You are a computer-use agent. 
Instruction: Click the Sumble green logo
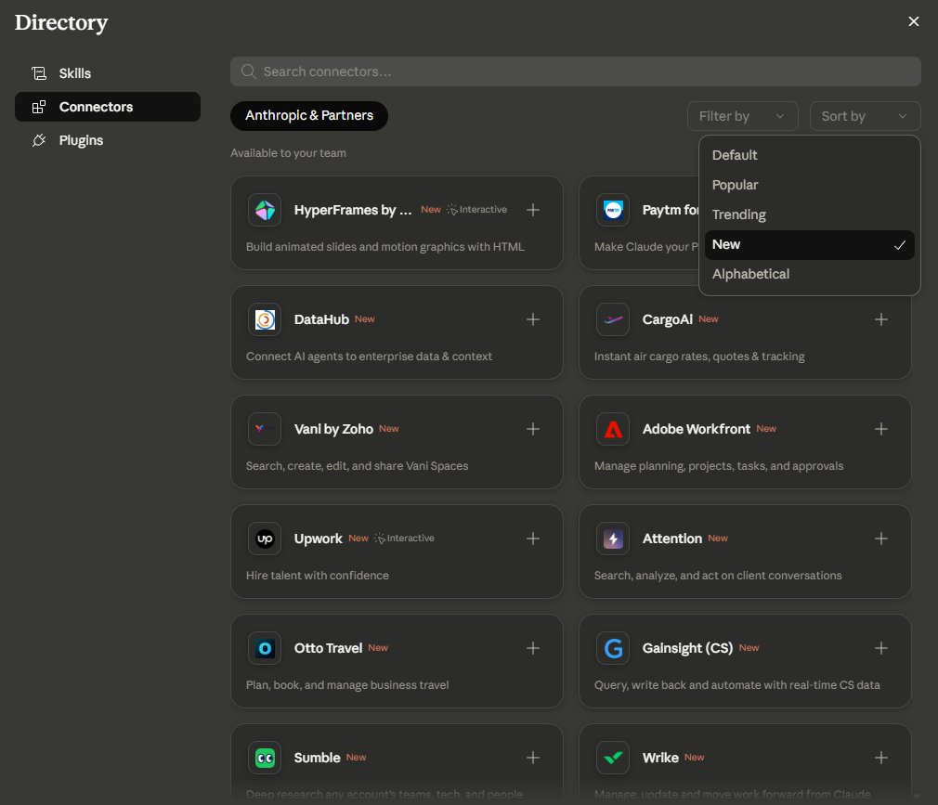click(x=265, y=758)
